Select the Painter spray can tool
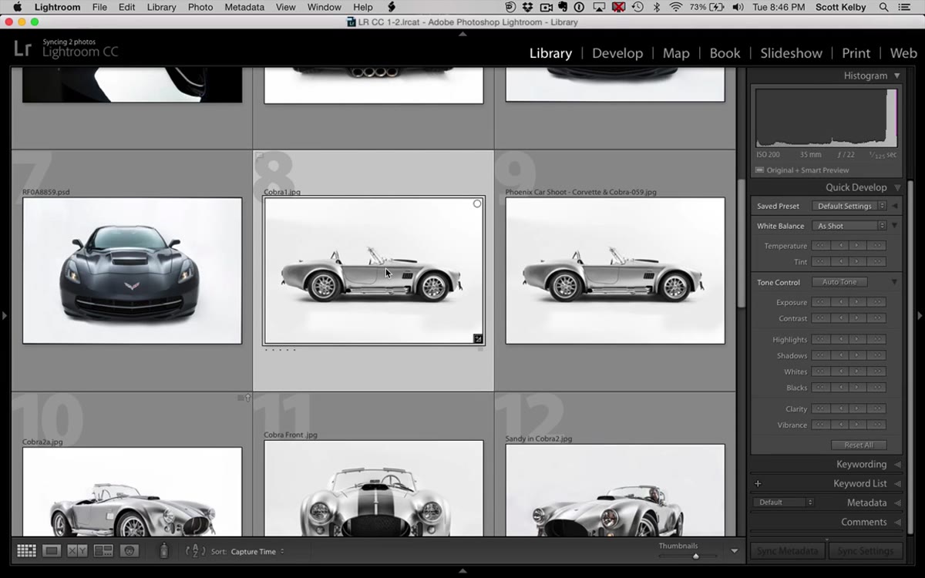Screen dimensions: 925x578 [x=163, y=550]
